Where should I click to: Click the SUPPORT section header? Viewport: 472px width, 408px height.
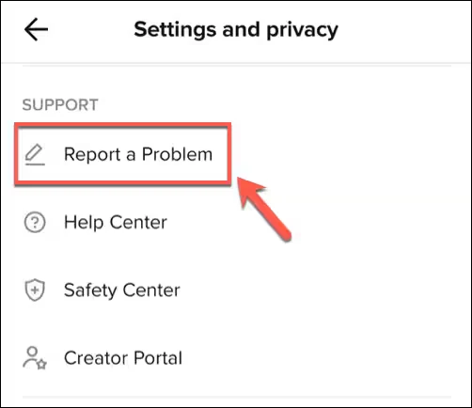pos(60,104)
